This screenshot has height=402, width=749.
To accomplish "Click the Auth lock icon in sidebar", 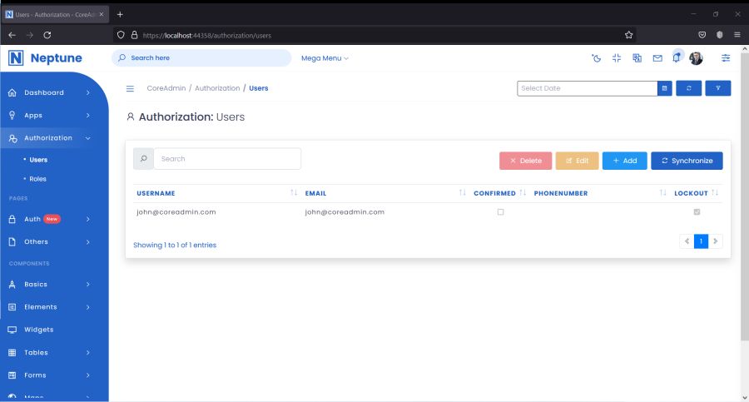I will tap(12, 219).
